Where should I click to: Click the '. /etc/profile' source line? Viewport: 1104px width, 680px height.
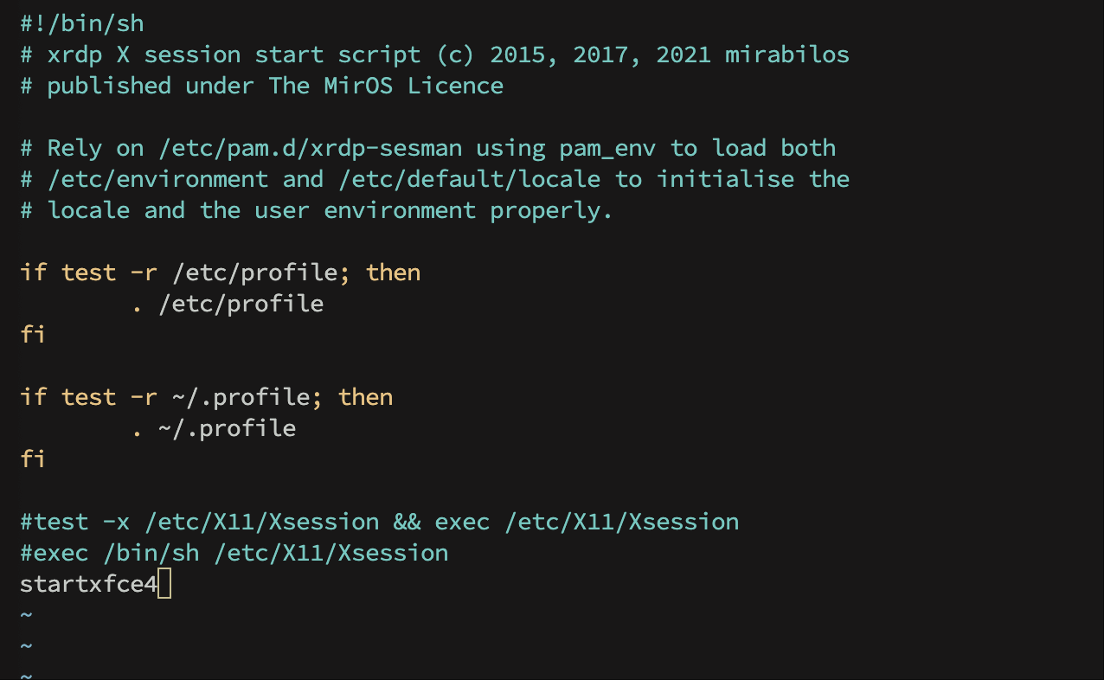227,304
